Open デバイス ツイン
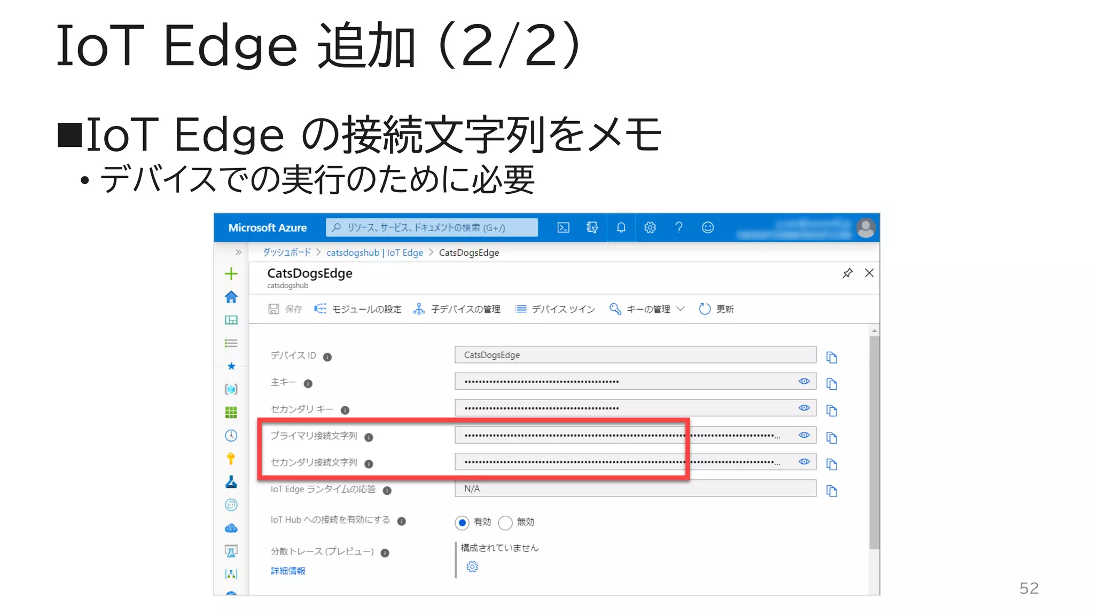This screenshot has width=1094, height=615. 555,309
